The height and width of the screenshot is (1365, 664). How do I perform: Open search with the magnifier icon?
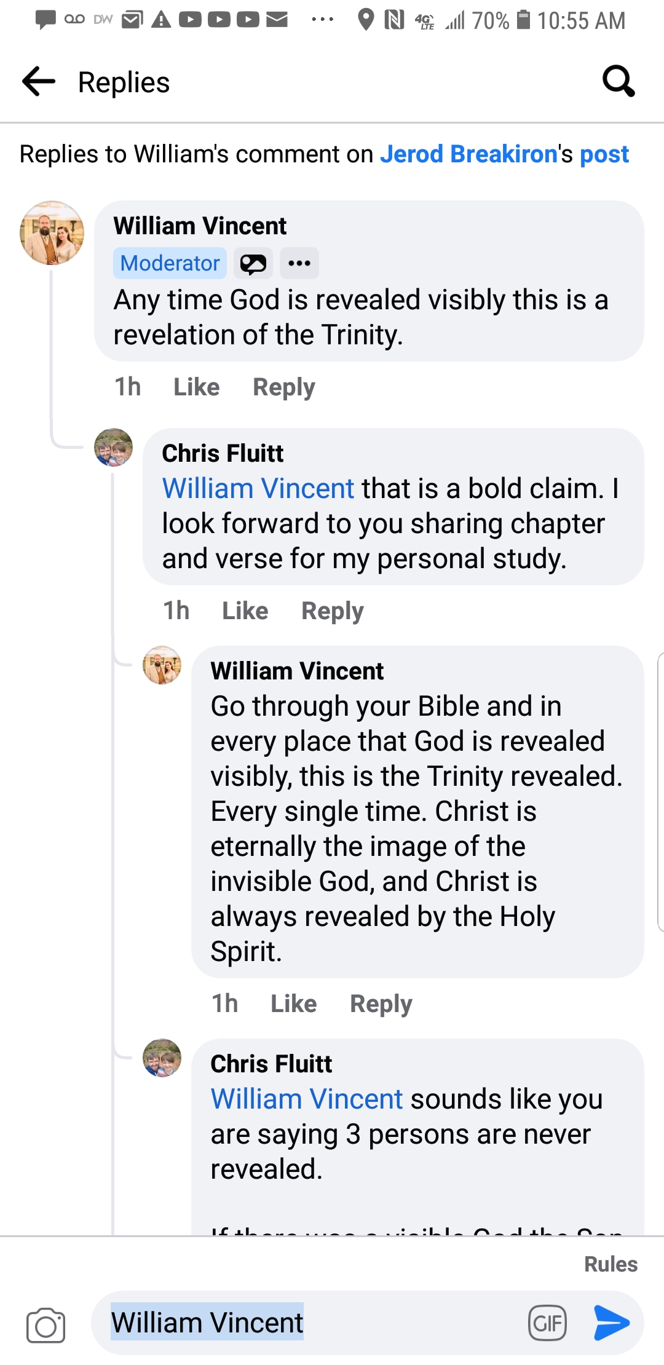click(618, 81)
